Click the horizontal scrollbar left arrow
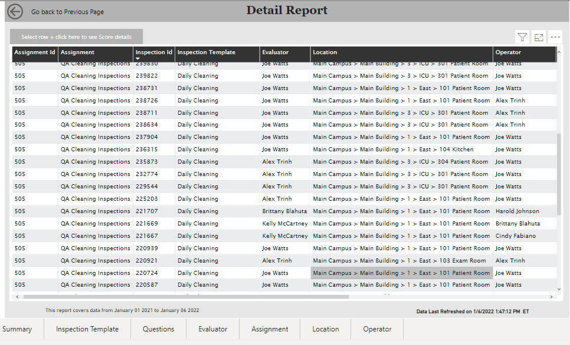The height and width of the screenshot is (345, 570). point(18,296)
